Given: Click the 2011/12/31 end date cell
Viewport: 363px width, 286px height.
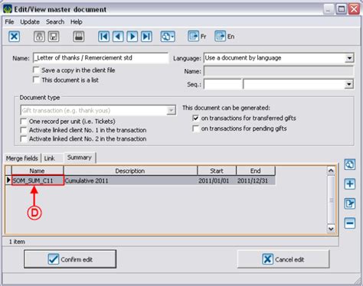Looking at the screenshot, I should coord(256,180).
